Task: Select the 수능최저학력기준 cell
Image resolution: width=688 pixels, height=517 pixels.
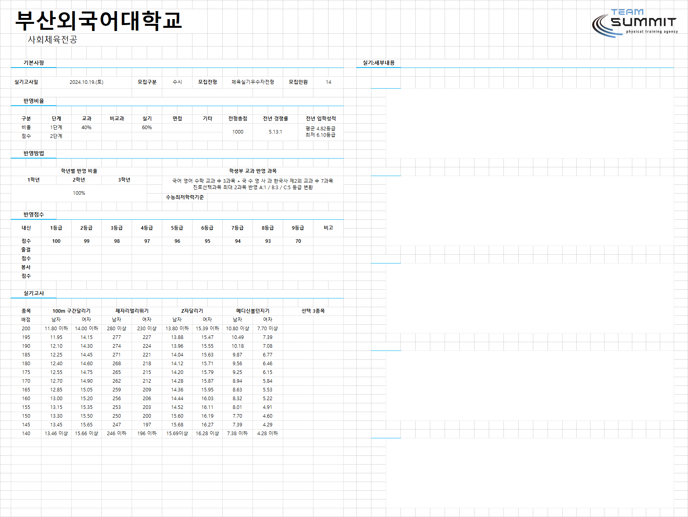Action: pos(185,197)
